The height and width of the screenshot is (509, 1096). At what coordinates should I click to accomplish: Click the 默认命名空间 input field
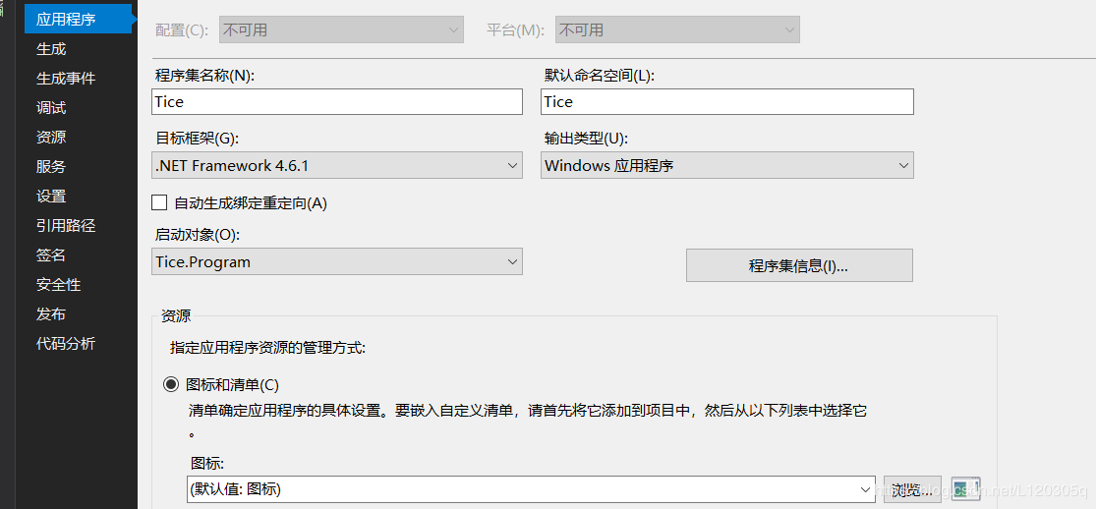click(x=727, y=101)
